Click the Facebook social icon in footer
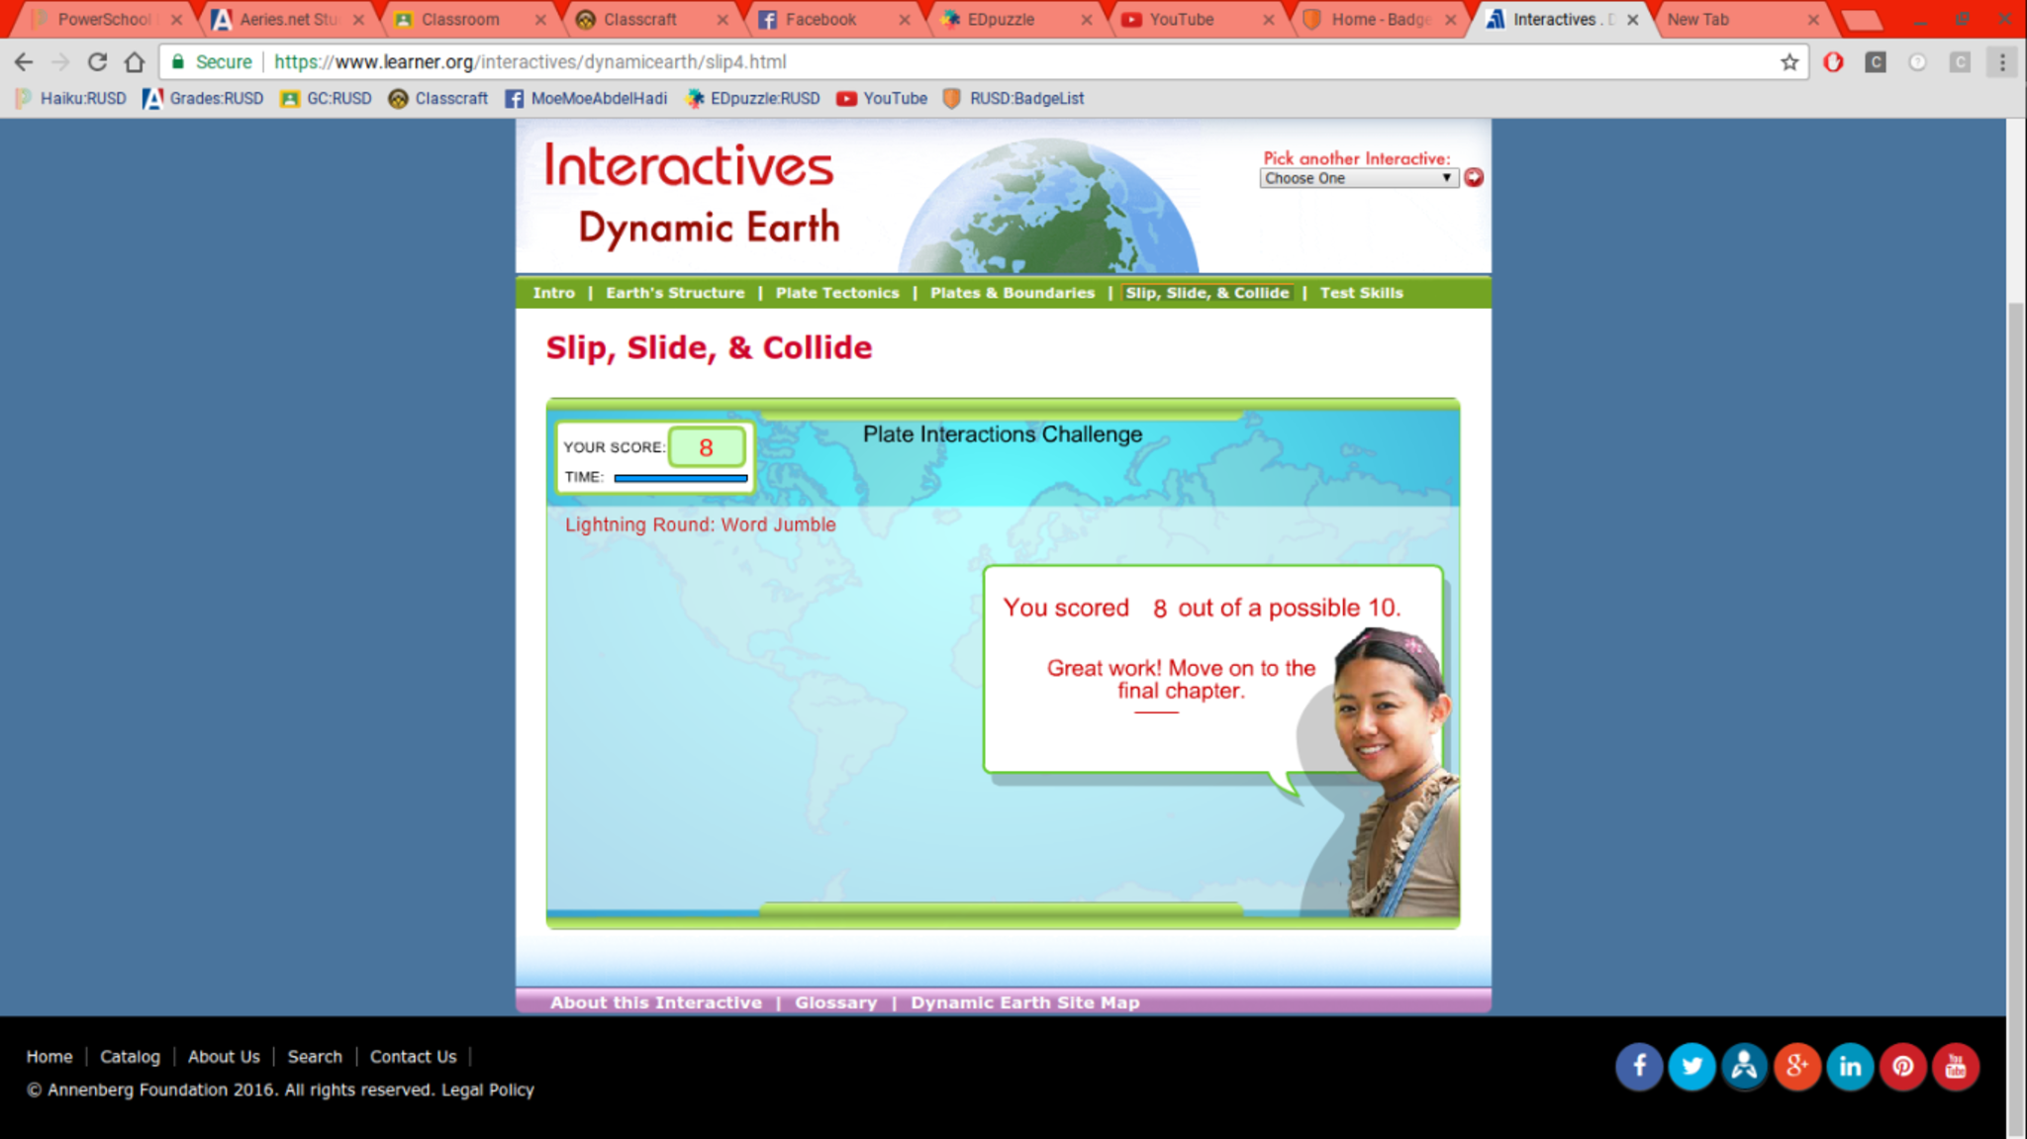Screen dimensions: 2027x1139 [x=1639, y=1067]
